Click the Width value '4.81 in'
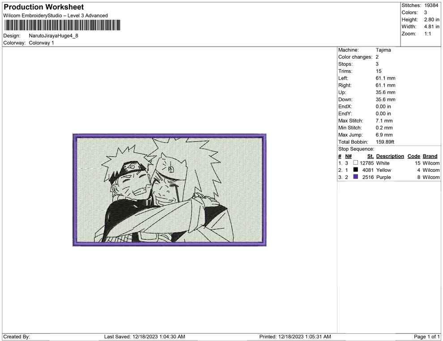443x341 pixels. point(431,26)
